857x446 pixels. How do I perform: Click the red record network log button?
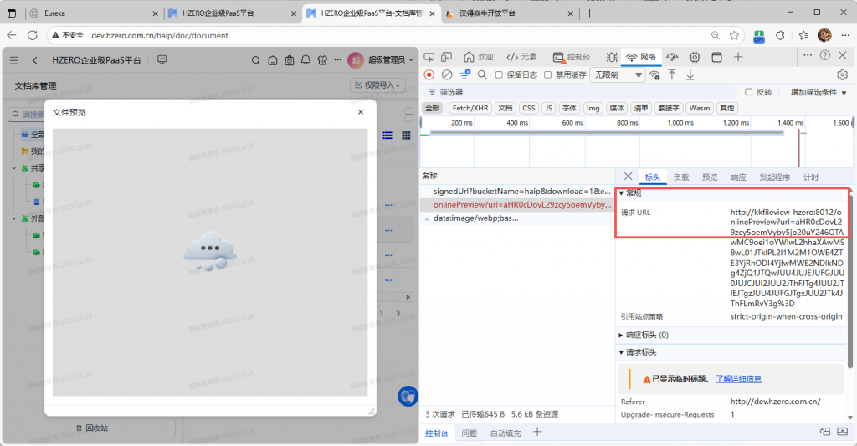point(429,74)
